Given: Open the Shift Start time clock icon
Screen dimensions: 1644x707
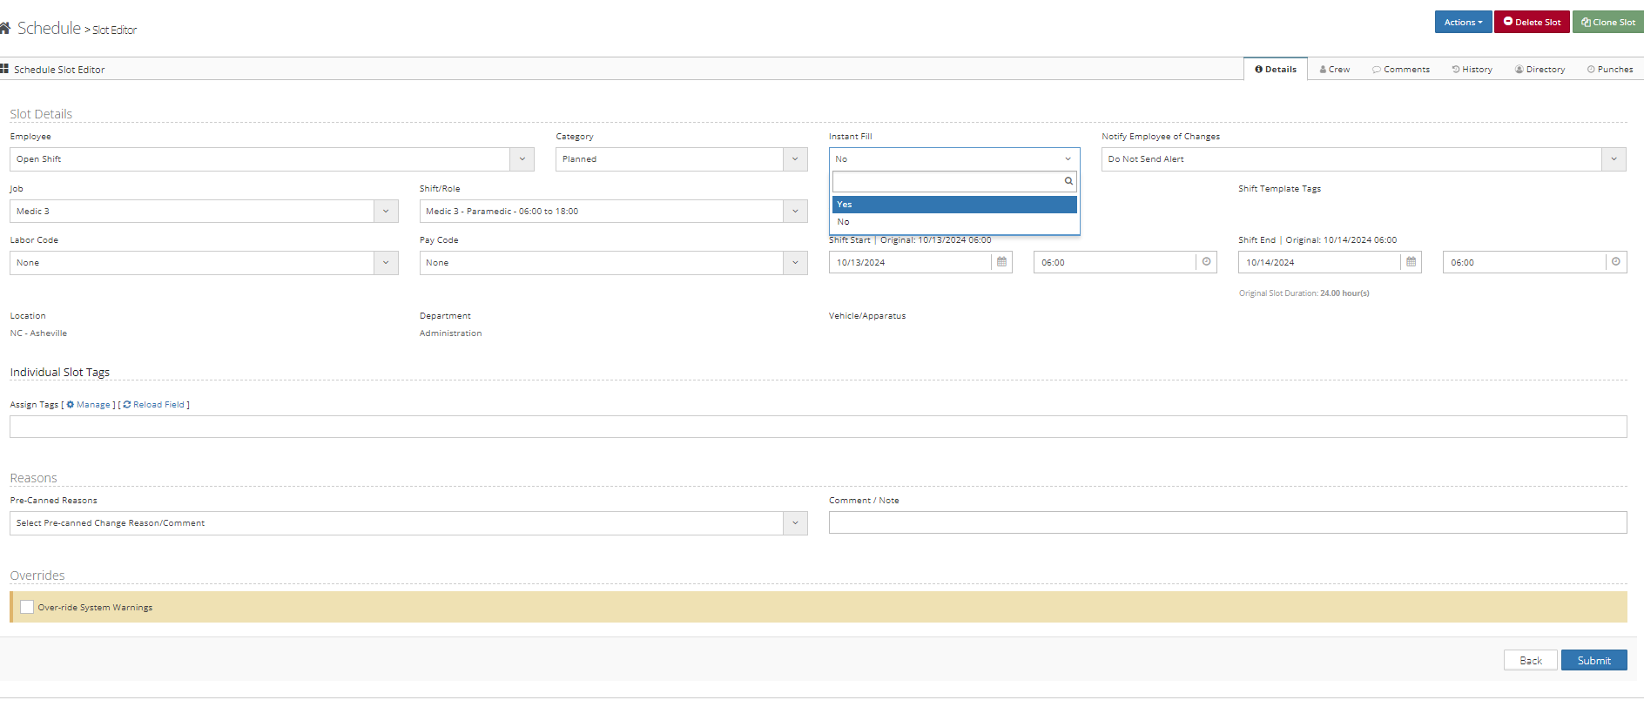Looking at the screenshot, I should click(1206, 262).
